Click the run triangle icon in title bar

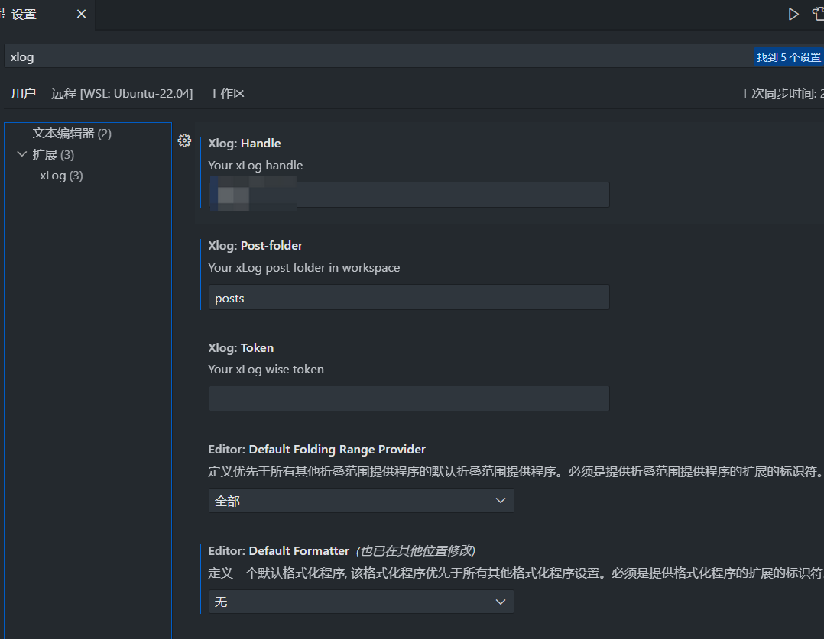pyautogui.click(x=793, y=15)
